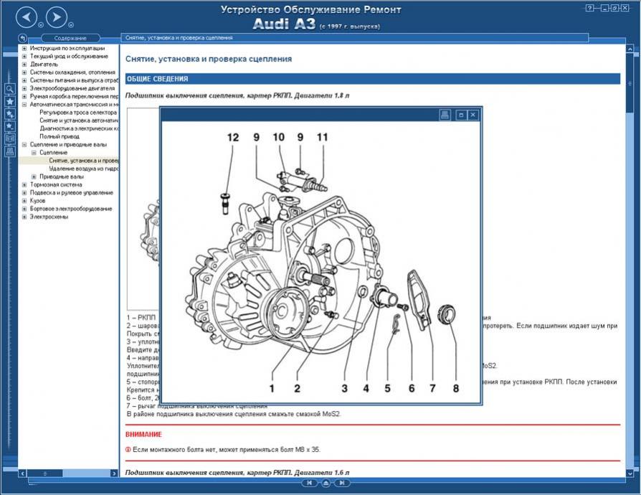Expand Системы питания и выпуска node
Screen dimensions: 641x495
pyautogui.click(x=24, y=80)
